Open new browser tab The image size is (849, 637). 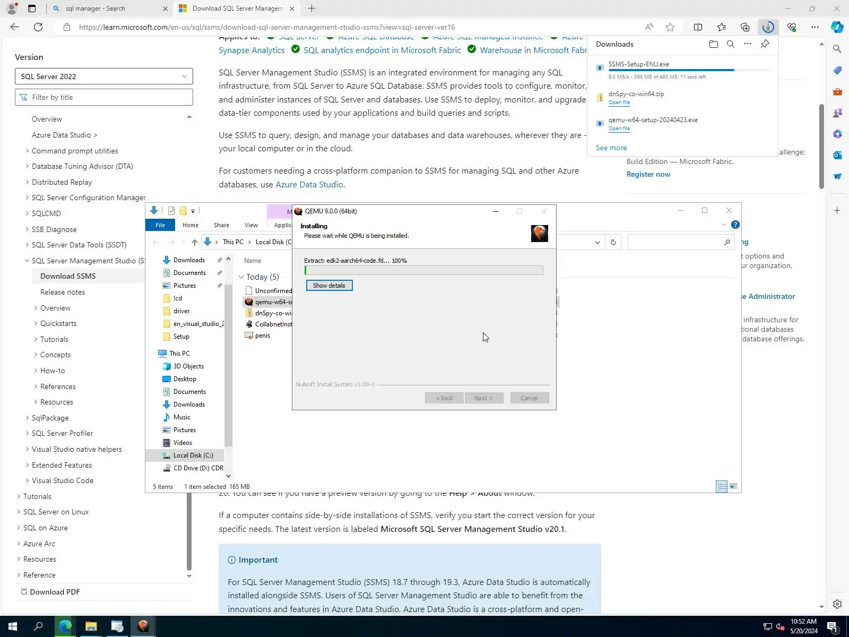pyautogui.click(x=311, y=8)
